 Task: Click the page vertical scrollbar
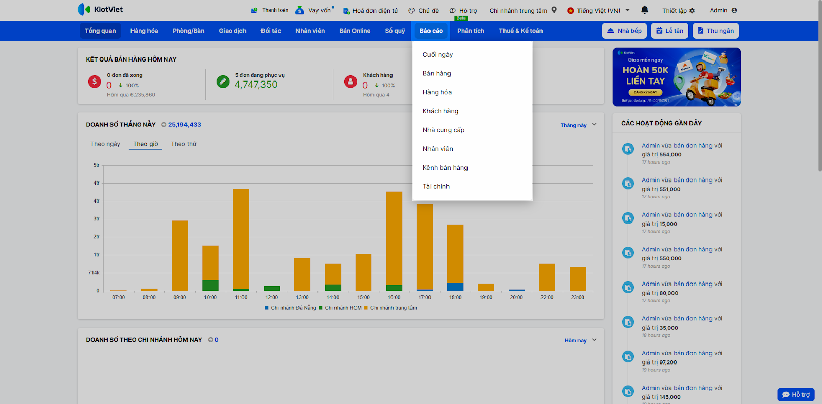point(818,103)
